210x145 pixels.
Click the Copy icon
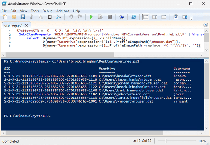[40, 17]
